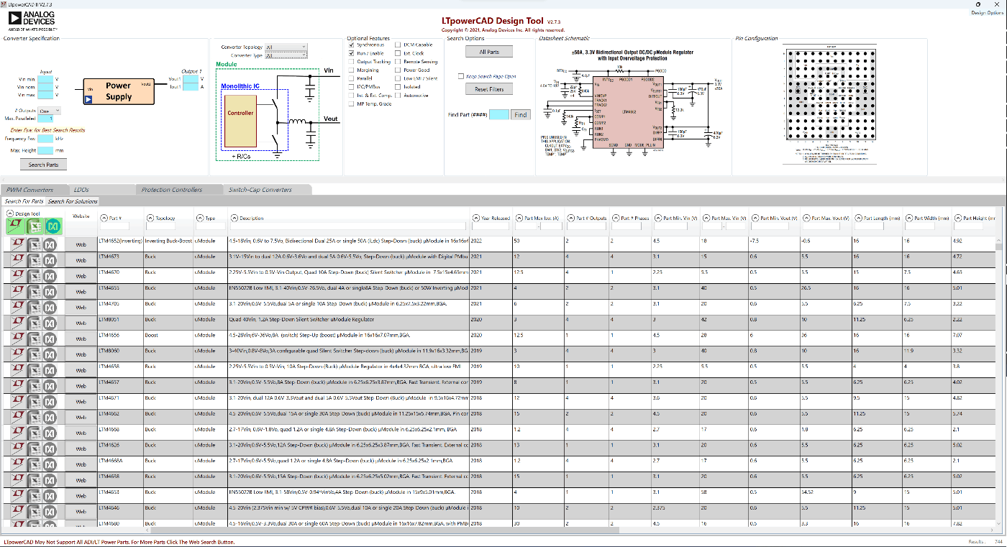Toggle the Description column header arrow
The height and width of the screenshot is (547, 1007).
click(x=234, y=218)
